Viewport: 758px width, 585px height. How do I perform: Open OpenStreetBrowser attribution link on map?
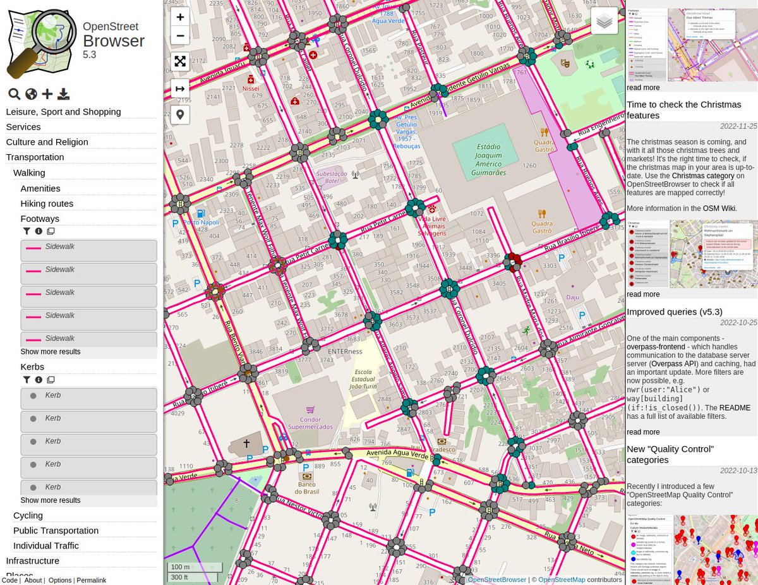pyautogui.click(x=497, y=579)
